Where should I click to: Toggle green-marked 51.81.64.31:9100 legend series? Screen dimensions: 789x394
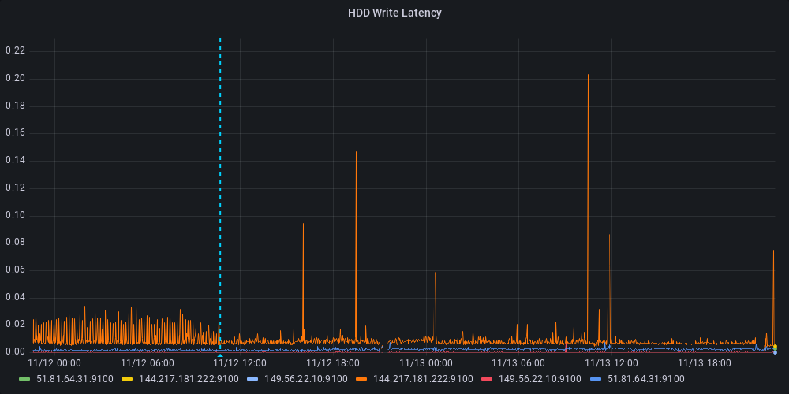[x=75, y=379]
